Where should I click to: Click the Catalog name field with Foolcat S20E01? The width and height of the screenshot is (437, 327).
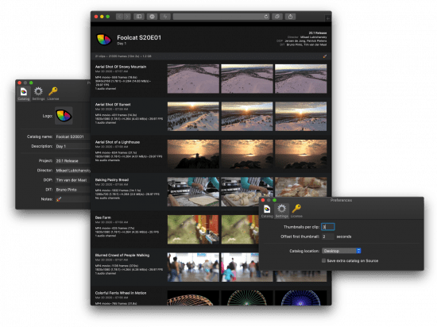[73, 137]
